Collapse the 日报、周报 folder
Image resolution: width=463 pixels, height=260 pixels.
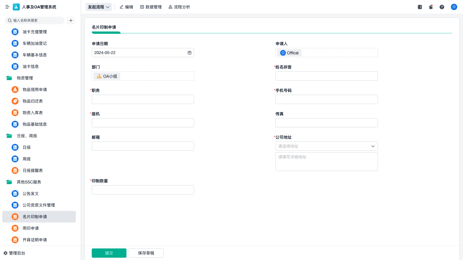9,136
